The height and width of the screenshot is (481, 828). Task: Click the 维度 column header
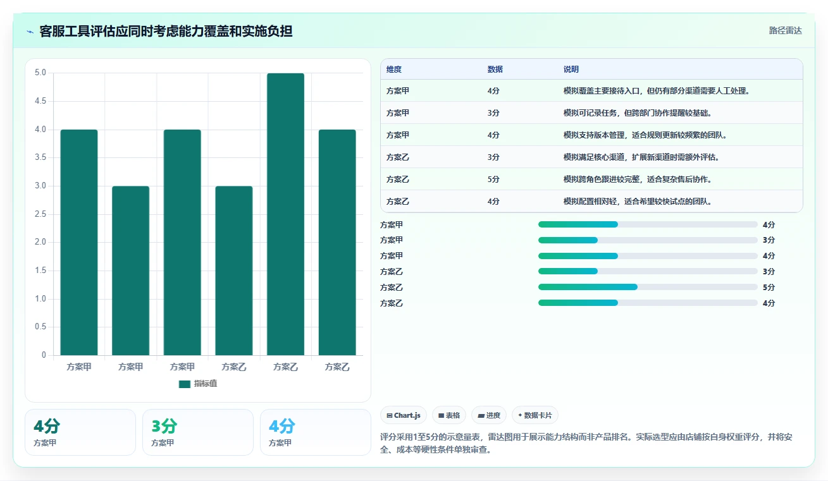pos(394,69)
